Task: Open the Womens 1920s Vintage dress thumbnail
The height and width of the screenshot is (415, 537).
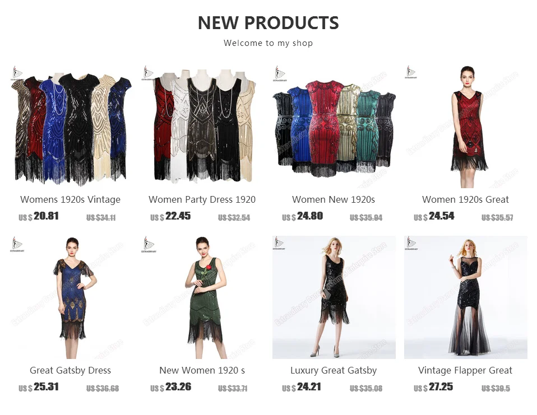Action: pos(70,127)
